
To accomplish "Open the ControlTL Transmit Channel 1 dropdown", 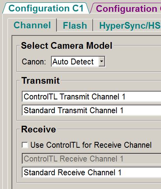I will coord(92,97).
